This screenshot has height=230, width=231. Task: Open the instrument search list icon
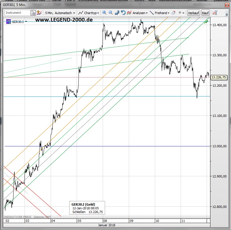point(33,13)
